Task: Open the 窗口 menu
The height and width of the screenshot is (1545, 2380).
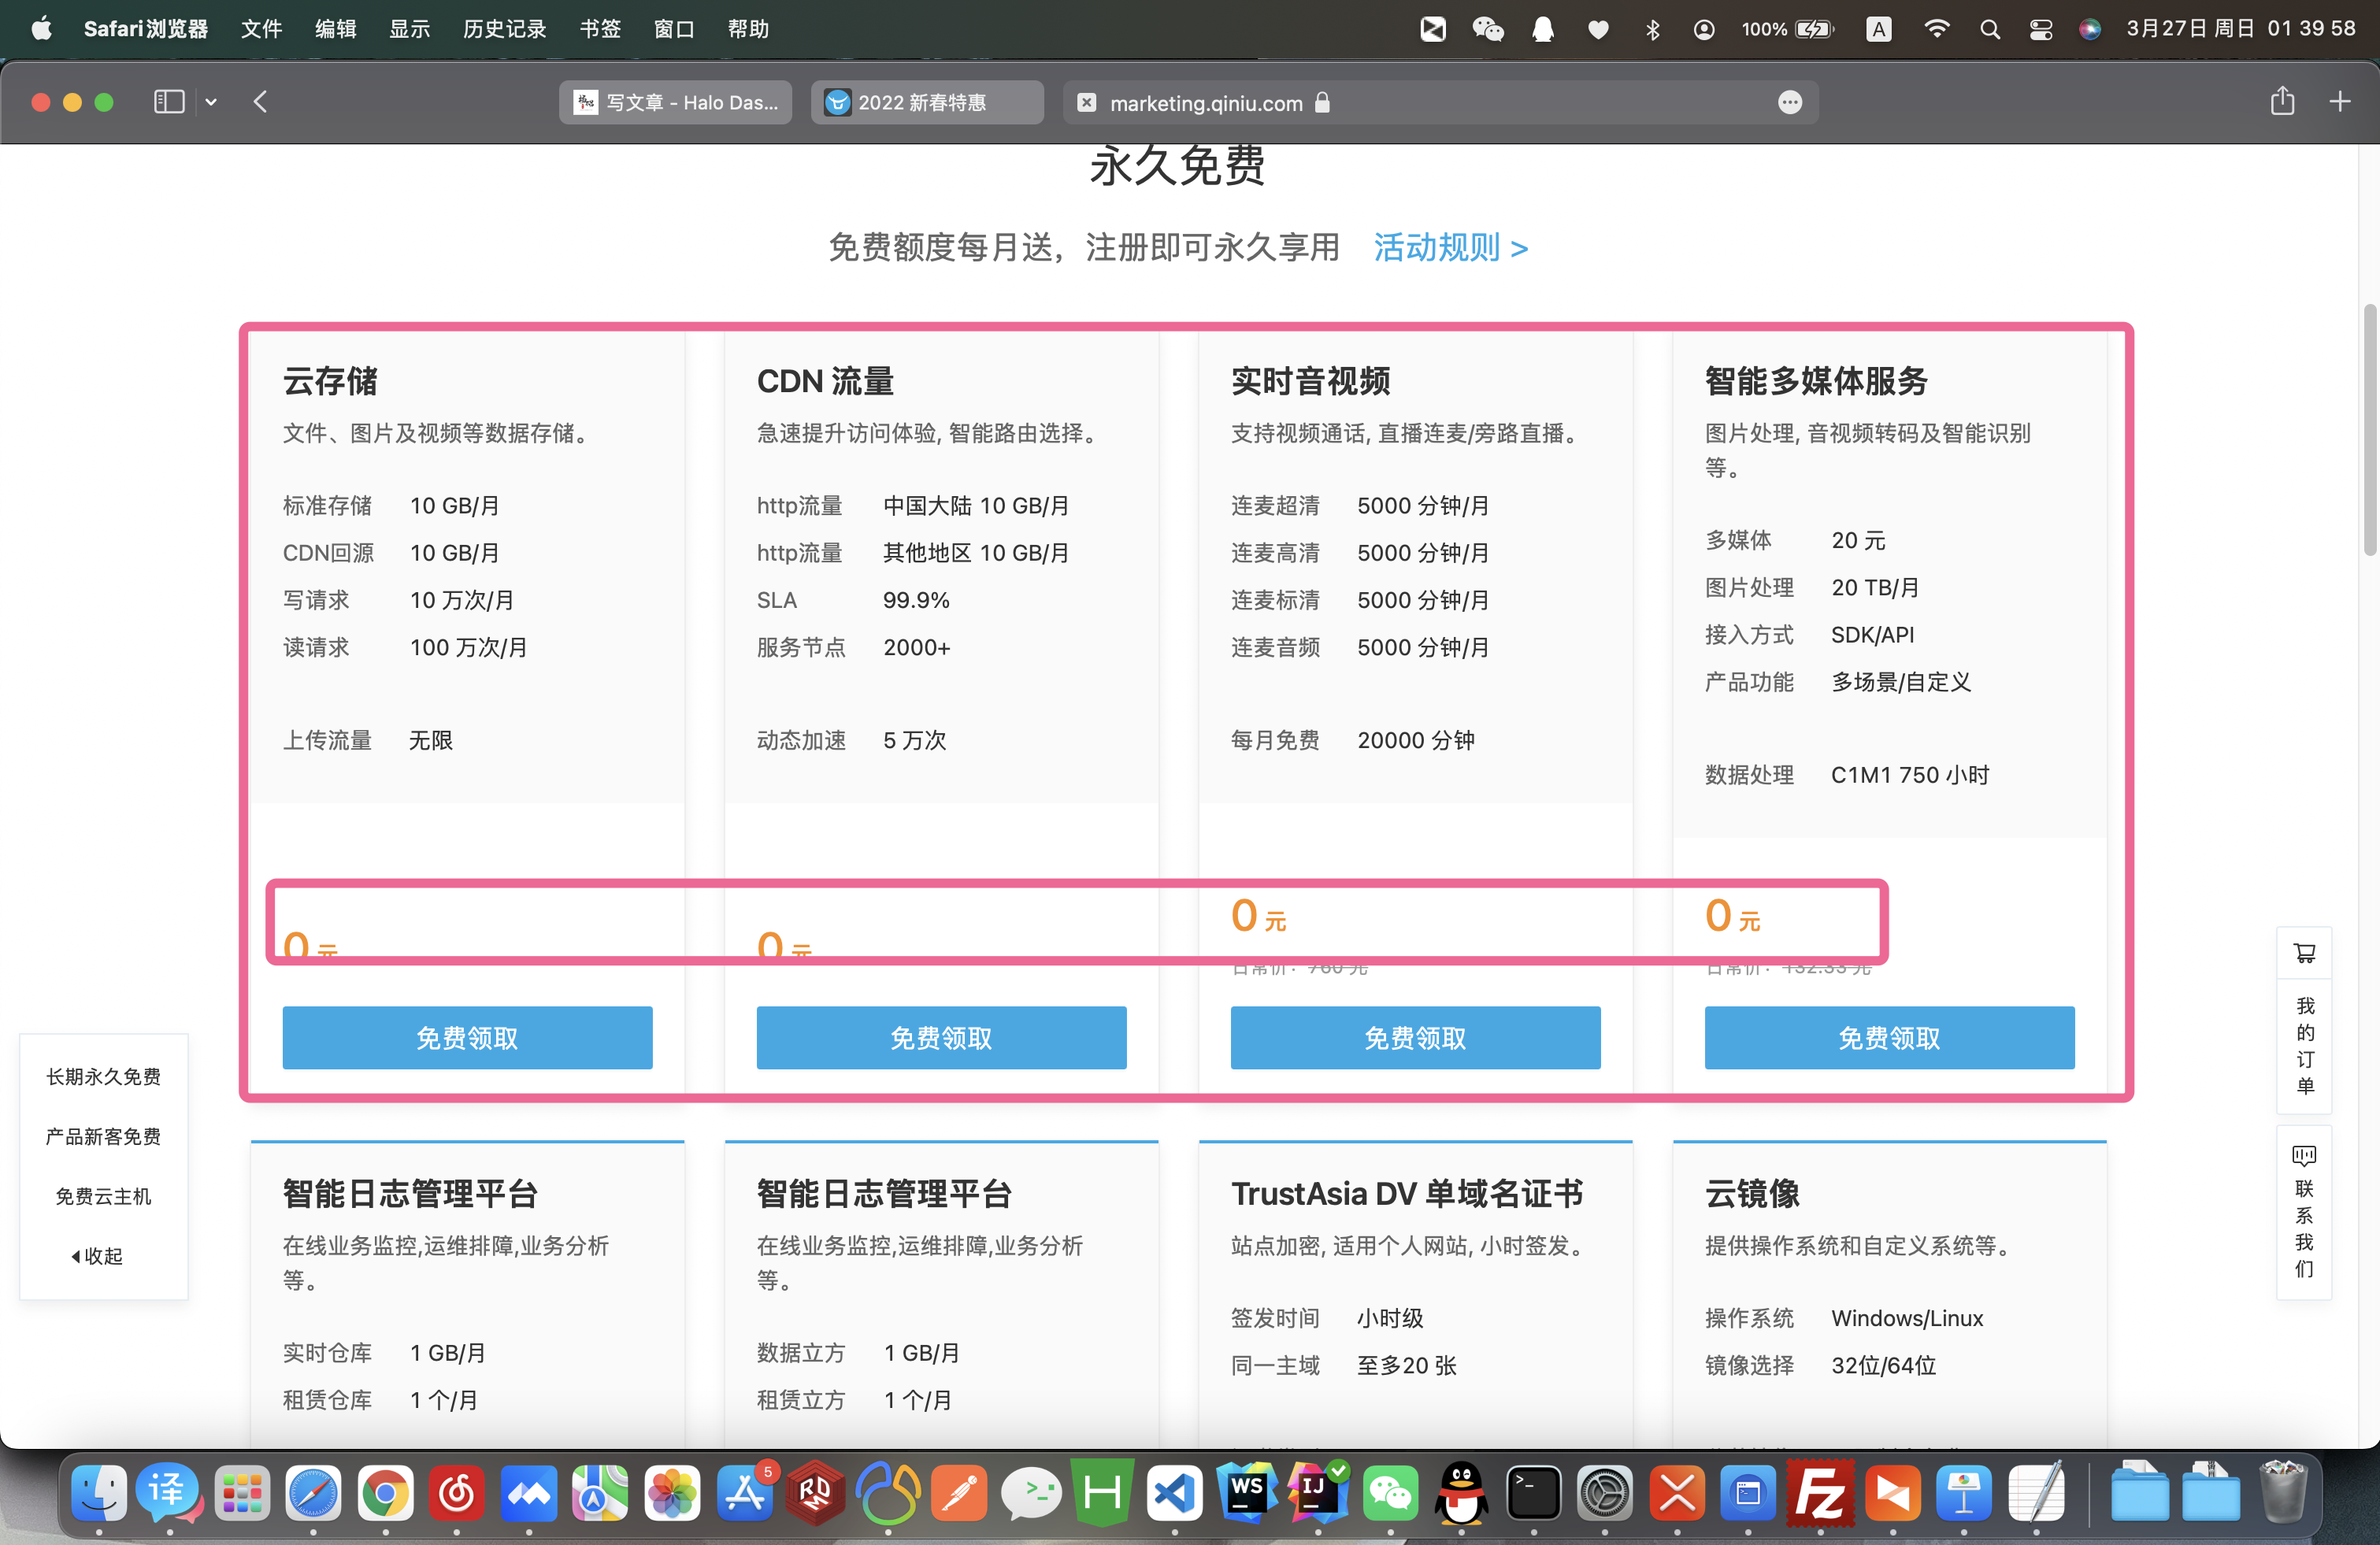Action: (x=674, y=29)
